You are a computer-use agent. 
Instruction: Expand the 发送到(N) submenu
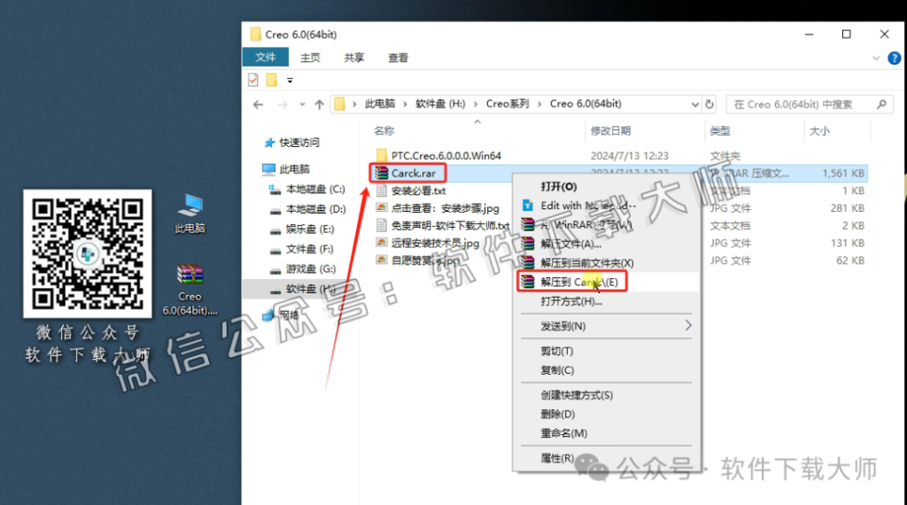(607, 326)
